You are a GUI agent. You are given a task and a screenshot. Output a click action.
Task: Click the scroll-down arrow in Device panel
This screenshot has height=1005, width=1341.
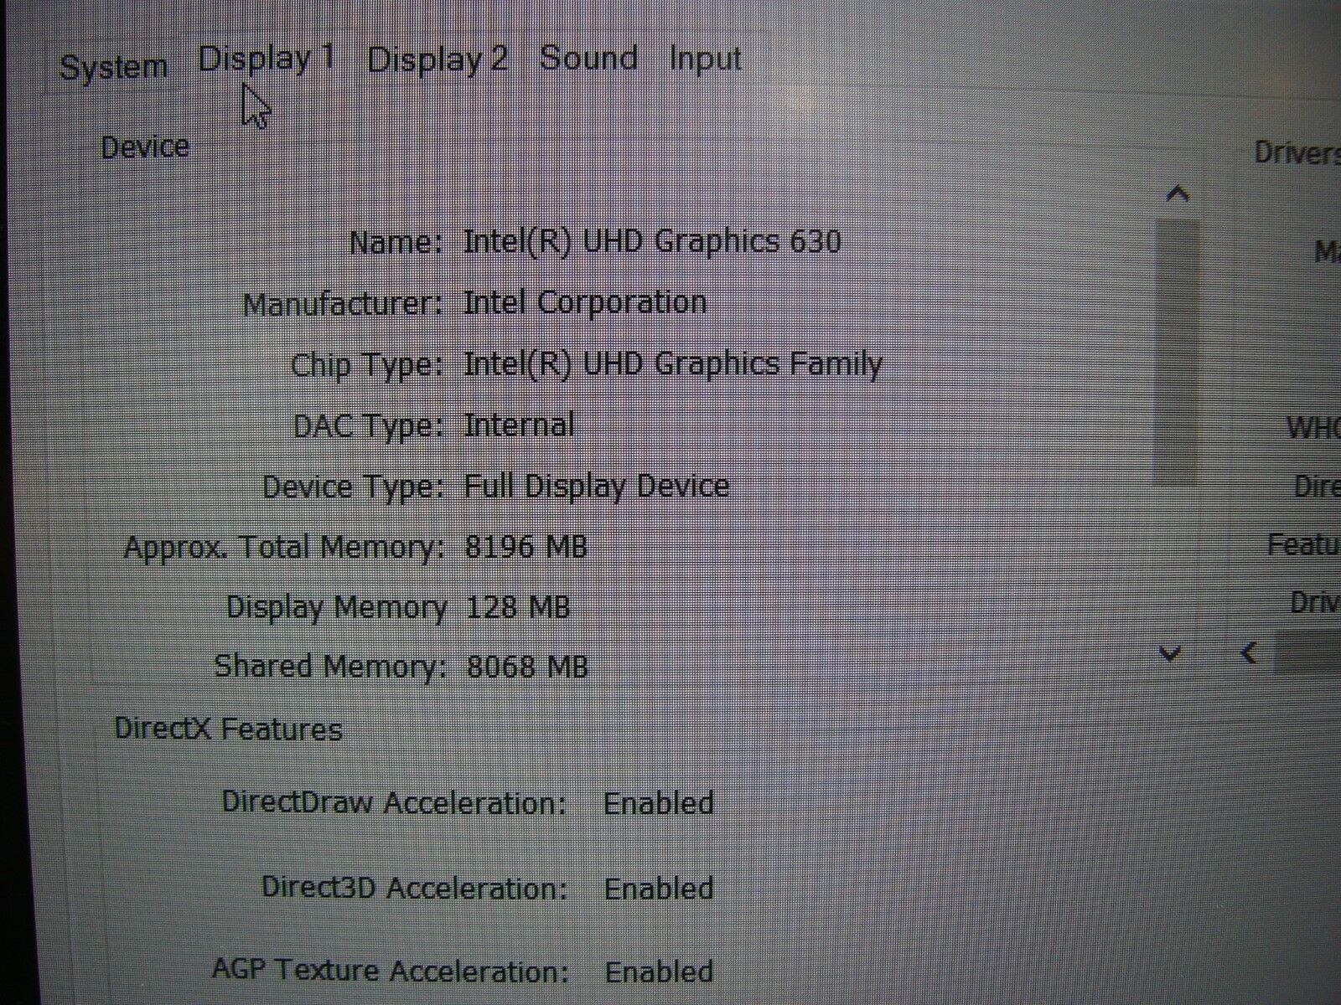pos(1170,654)
